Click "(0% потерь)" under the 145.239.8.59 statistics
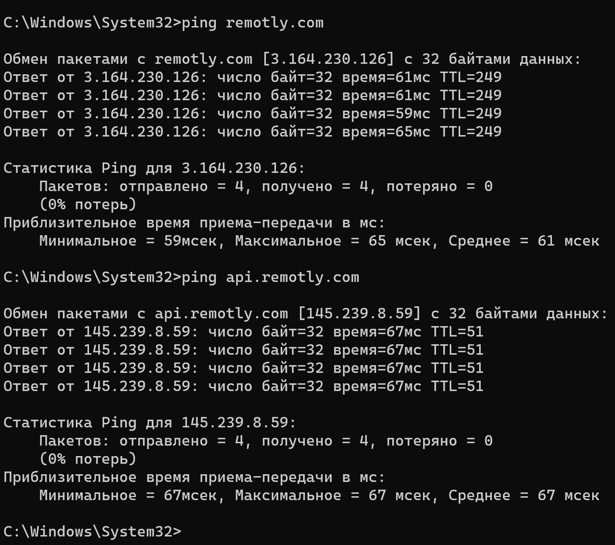The width and height of the screenshot is (615, 545). tap(88, 459)
